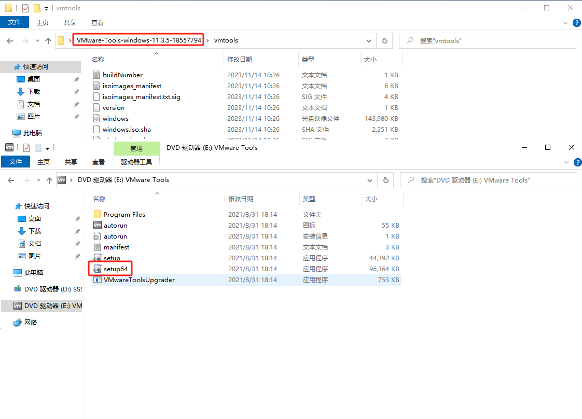Click 管理 contextual tab
The height and width of the screenshot is (419, 582).
tap(136, 148)
